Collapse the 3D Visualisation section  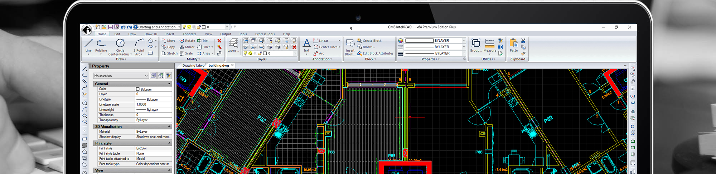[x=169, y=127]
